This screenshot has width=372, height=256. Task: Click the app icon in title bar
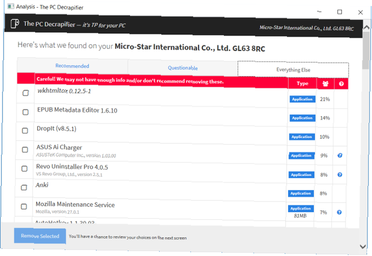[10, 6]
